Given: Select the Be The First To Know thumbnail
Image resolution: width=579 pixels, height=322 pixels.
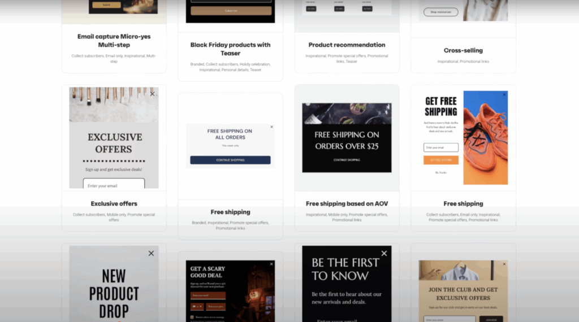Looking at the screenshot, I should pos(347,284).
